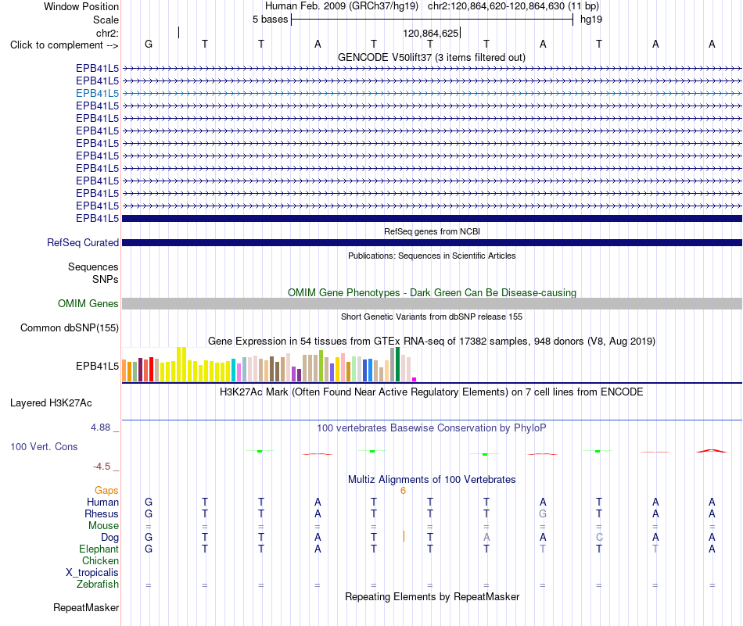Click the RepeatMasker track label
This screenshot has height=626, width=743.
pos(86,607)
